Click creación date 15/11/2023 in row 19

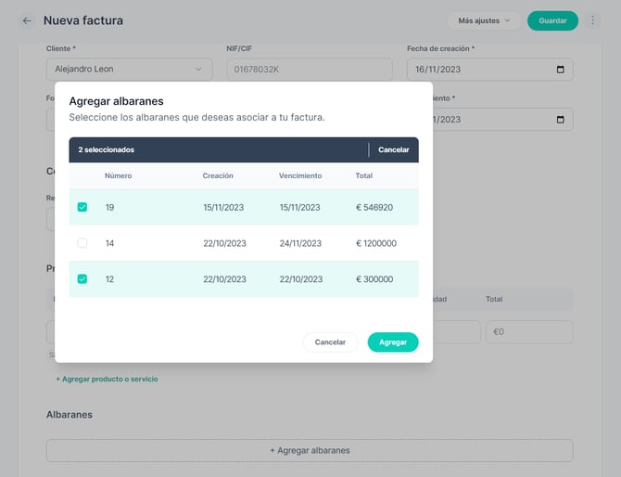[x=223, y=207]
